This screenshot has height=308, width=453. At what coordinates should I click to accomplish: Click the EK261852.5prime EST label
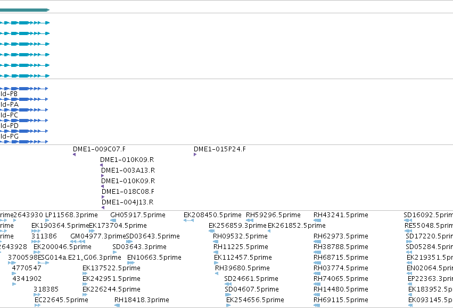point(296,226)
